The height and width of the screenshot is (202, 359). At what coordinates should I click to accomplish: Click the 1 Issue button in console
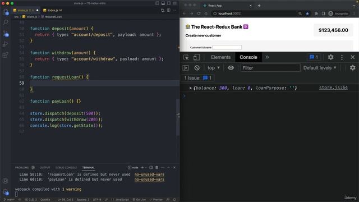tap(198, 78)
